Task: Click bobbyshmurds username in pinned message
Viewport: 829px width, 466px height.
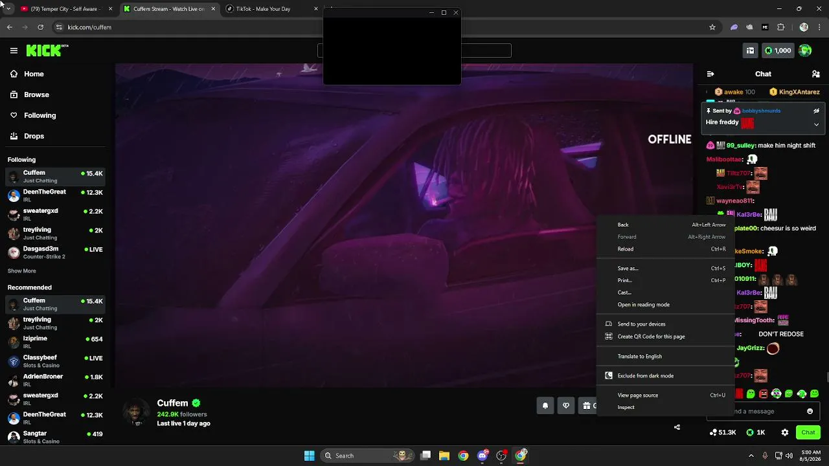Action: (761, 111)
